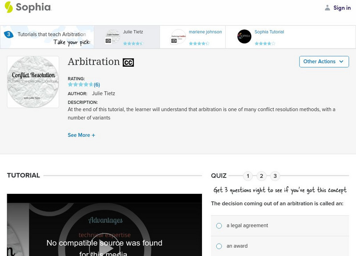Click author name Julie Tietz
The width and height of the screenshot is (356, 256).
pyautogui.click(x=104, y=93)
